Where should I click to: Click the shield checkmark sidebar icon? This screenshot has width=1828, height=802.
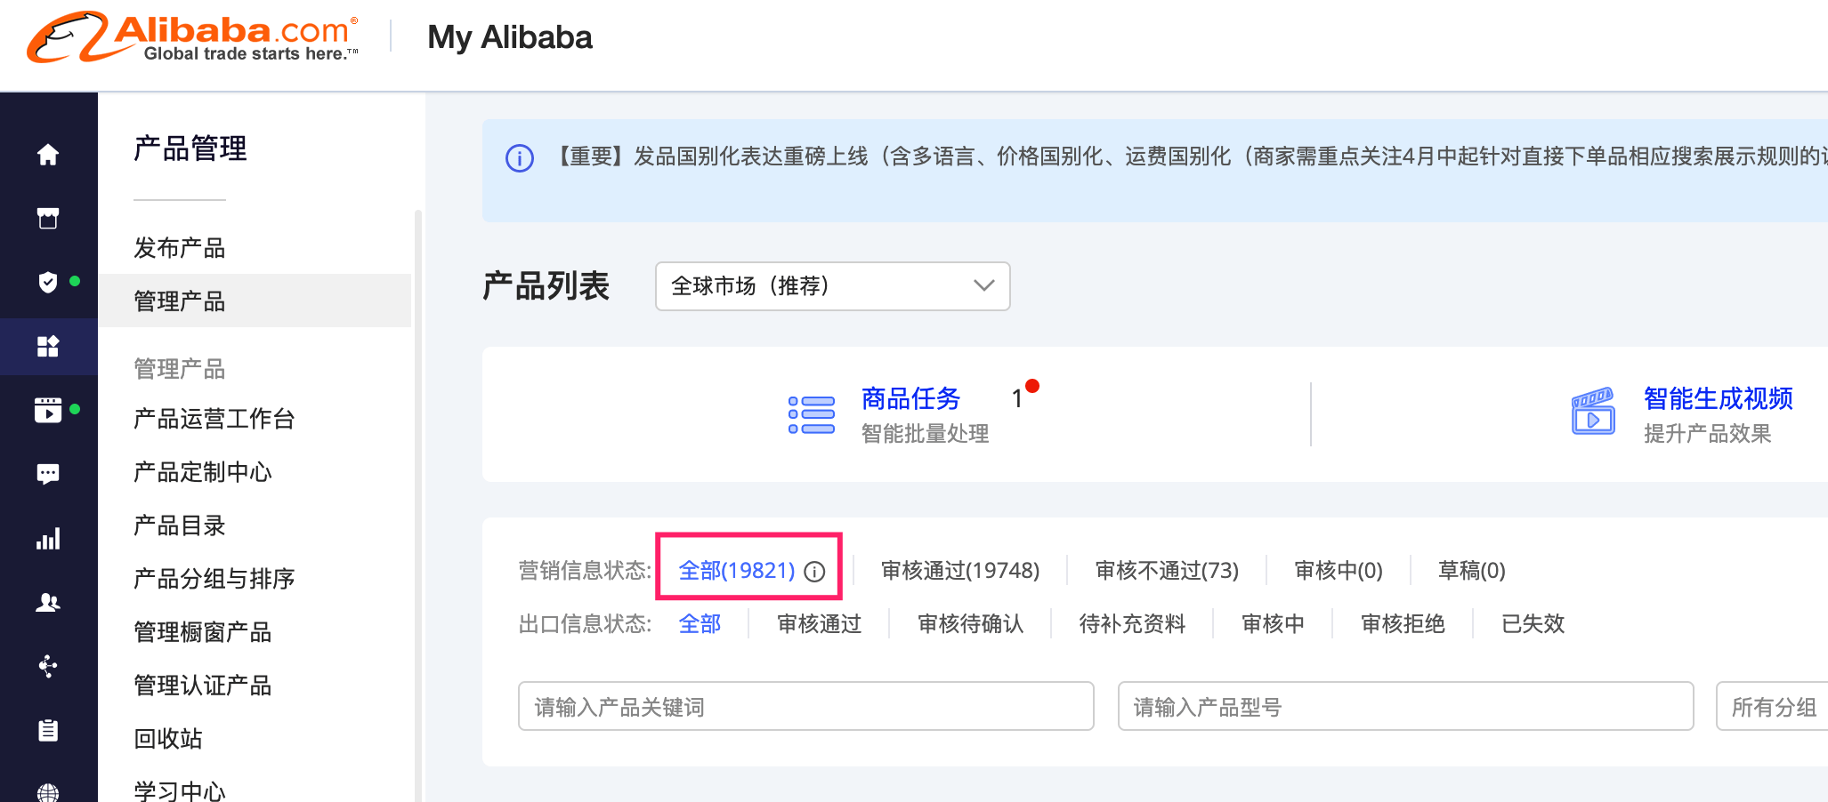point(48,283)
